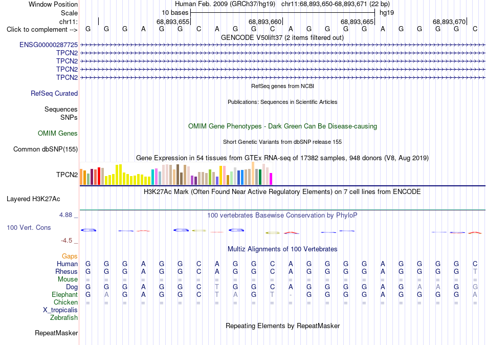Click the 'Click to complement -->' label

click(42, 30)
